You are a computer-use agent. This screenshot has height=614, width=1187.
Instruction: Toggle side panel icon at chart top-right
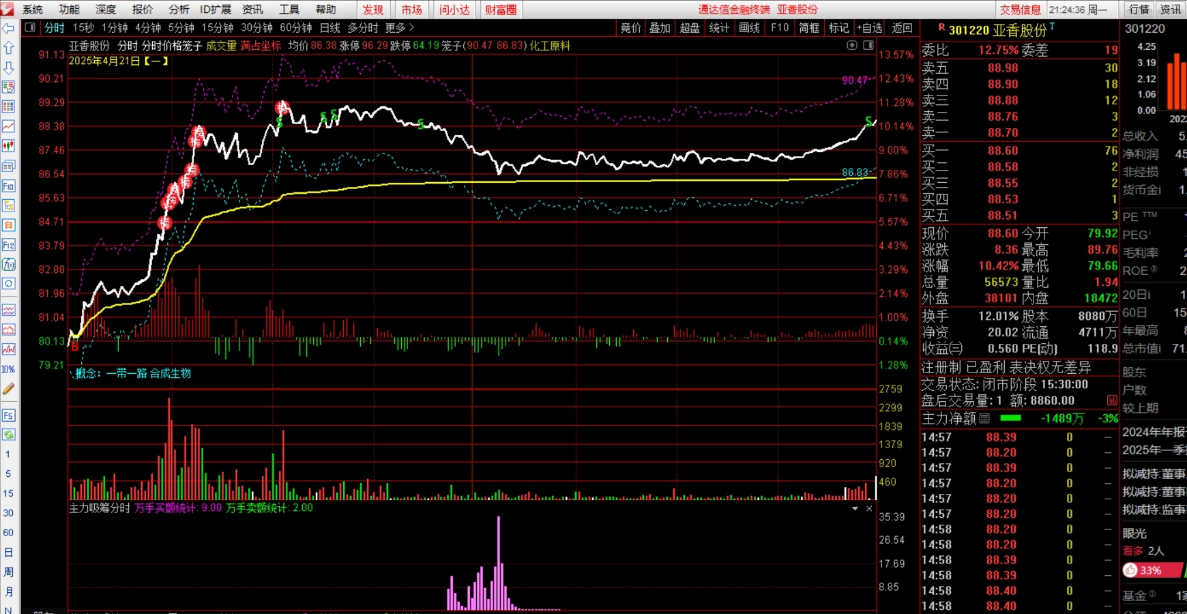(868, 45)
